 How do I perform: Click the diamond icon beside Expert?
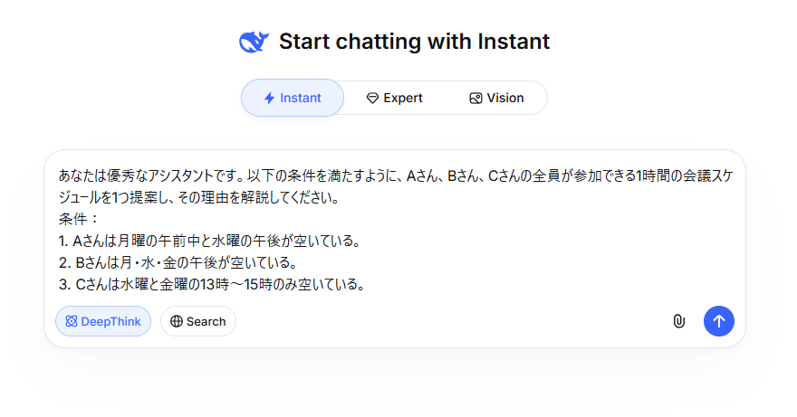(372, 98)
